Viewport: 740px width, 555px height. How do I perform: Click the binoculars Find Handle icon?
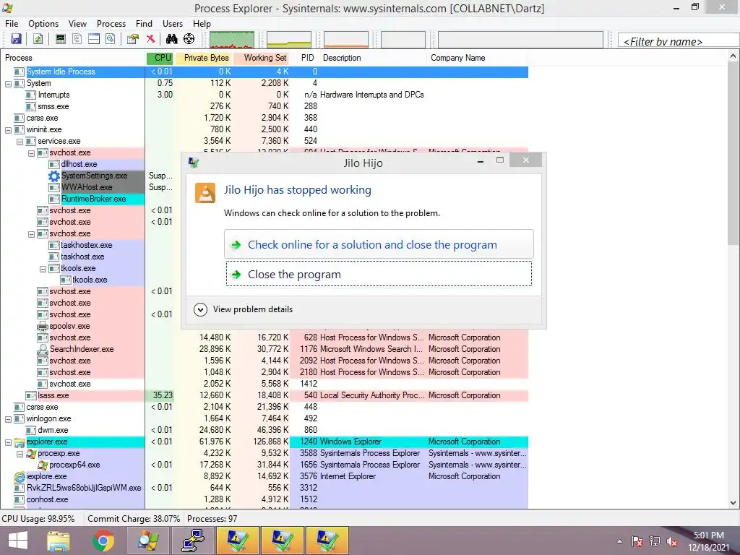tap(172, 39)
